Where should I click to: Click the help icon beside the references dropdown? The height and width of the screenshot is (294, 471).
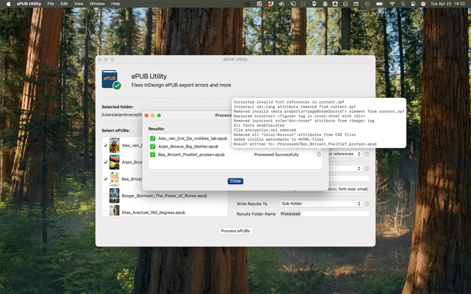[x=367, y=154]
